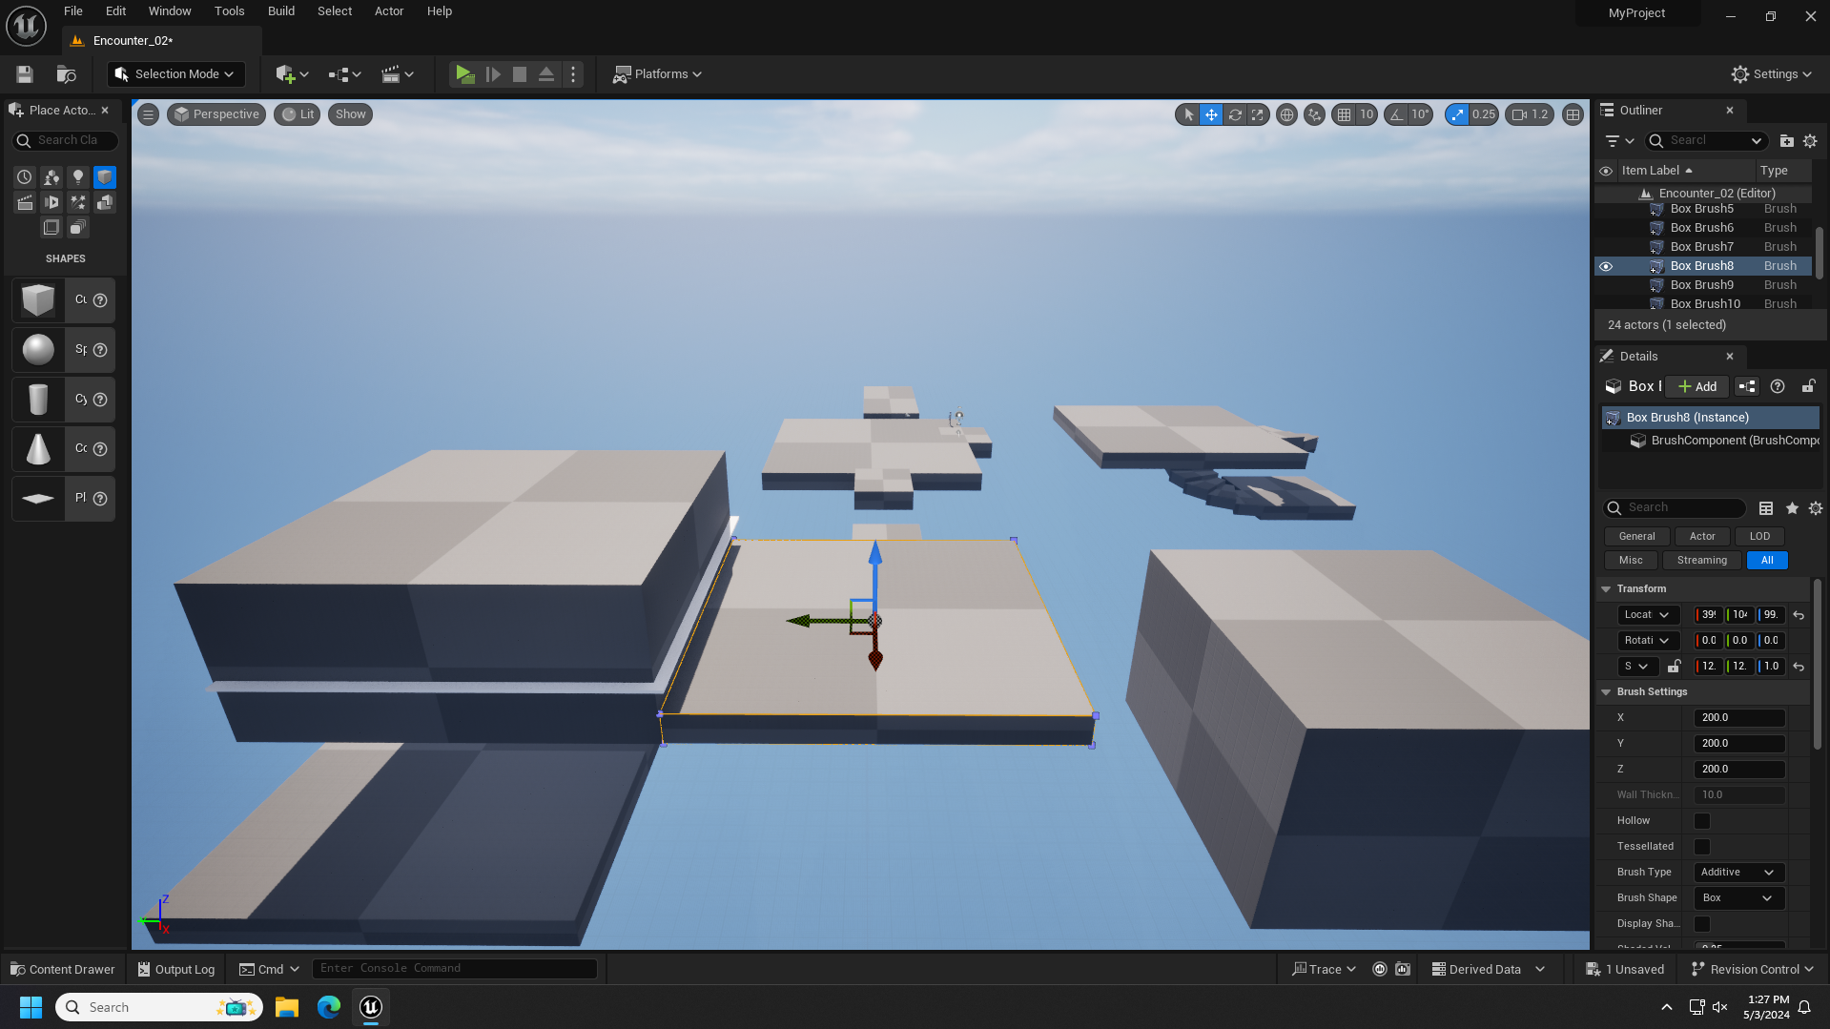Toggle the Hollow checkbox
This screenshot has height=1029, width=1830.
[x=1702, y=821]
